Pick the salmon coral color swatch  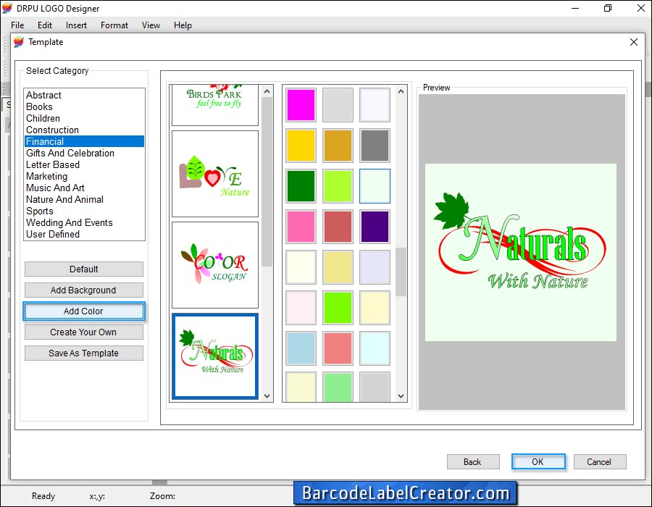tap(338, 348)
